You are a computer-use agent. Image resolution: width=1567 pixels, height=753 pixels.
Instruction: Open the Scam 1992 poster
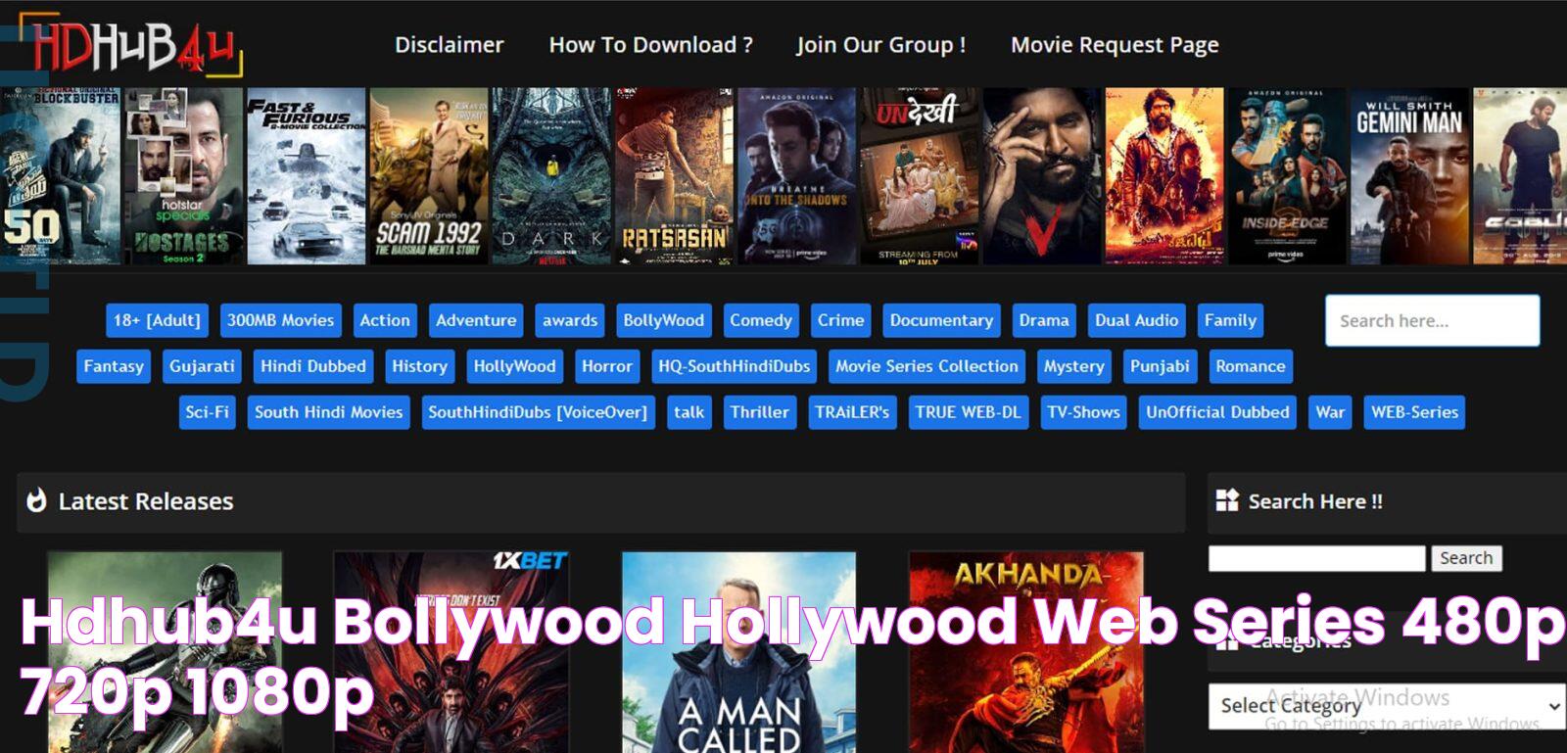tap(429, 176)
